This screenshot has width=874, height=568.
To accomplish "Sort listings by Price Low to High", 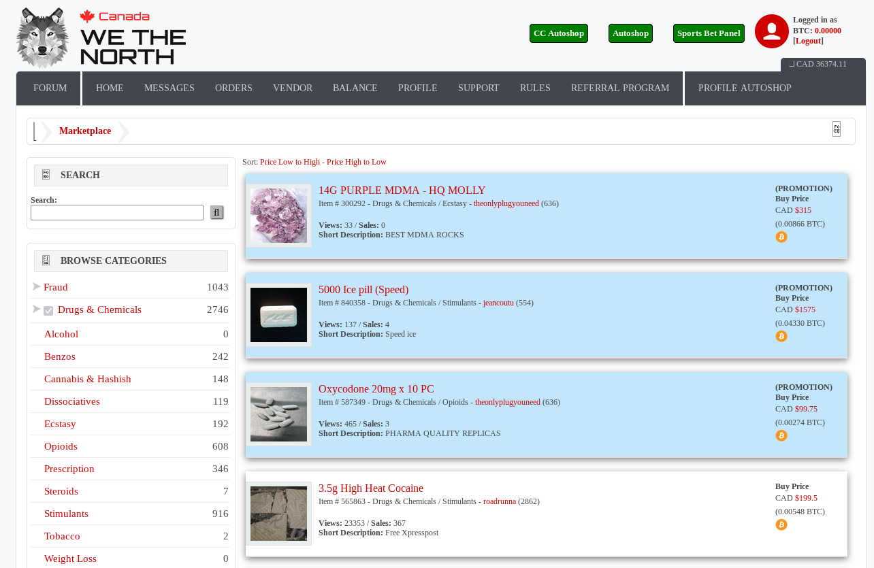I will tap(289, 162).
